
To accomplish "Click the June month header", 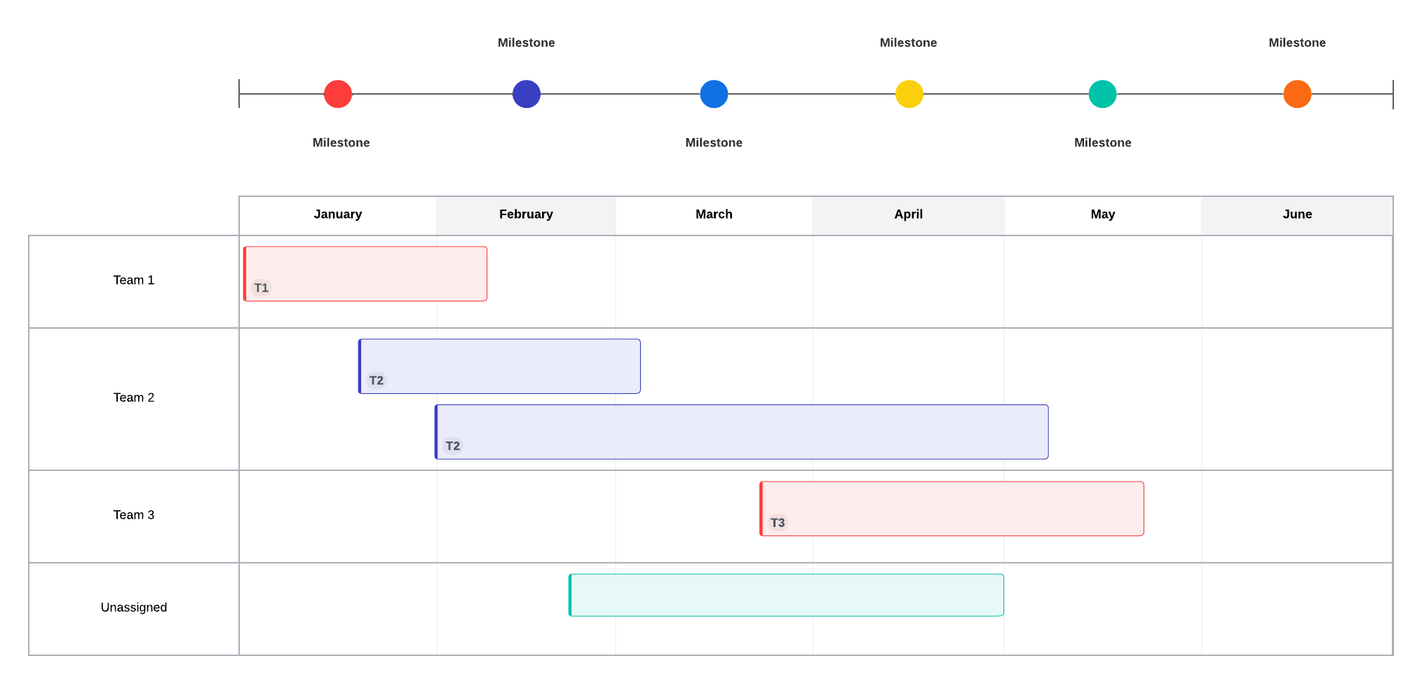I will coord(1296,214).
